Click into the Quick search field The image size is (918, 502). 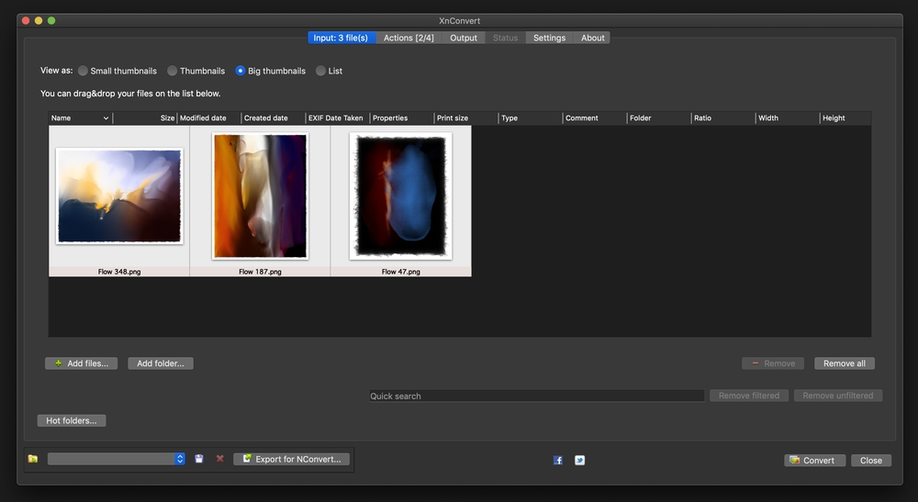click(x=536, y=396)
